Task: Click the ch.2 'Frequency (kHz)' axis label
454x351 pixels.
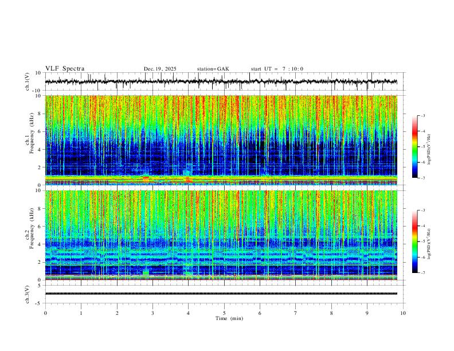Action: tap(32, 228)
